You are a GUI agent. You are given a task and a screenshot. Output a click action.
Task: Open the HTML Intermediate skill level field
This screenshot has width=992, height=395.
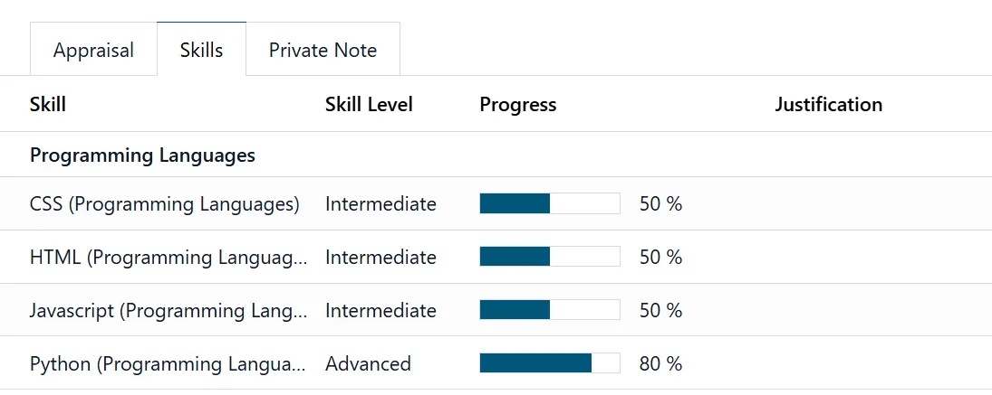pos(380,258)
